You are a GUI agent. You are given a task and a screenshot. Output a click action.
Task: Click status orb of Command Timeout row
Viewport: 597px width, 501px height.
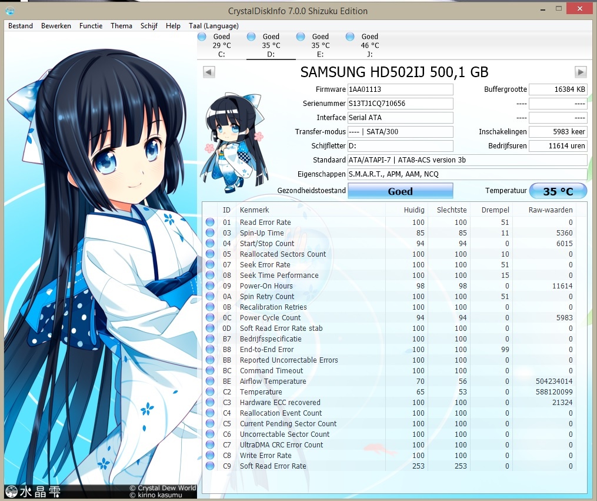210,370
